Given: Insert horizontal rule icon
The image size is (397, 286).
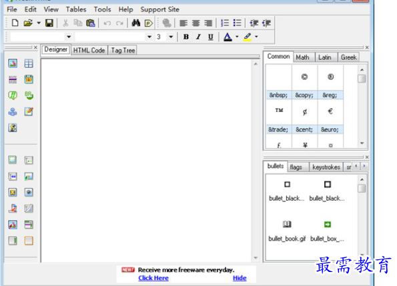Looking at the screenshot, I should [x=13, y=79].
